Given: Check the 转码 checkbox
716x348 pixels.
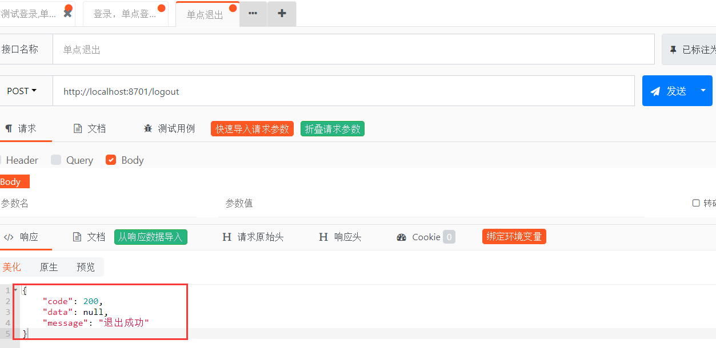Looking at the screenshot, I should click(696, 203).
